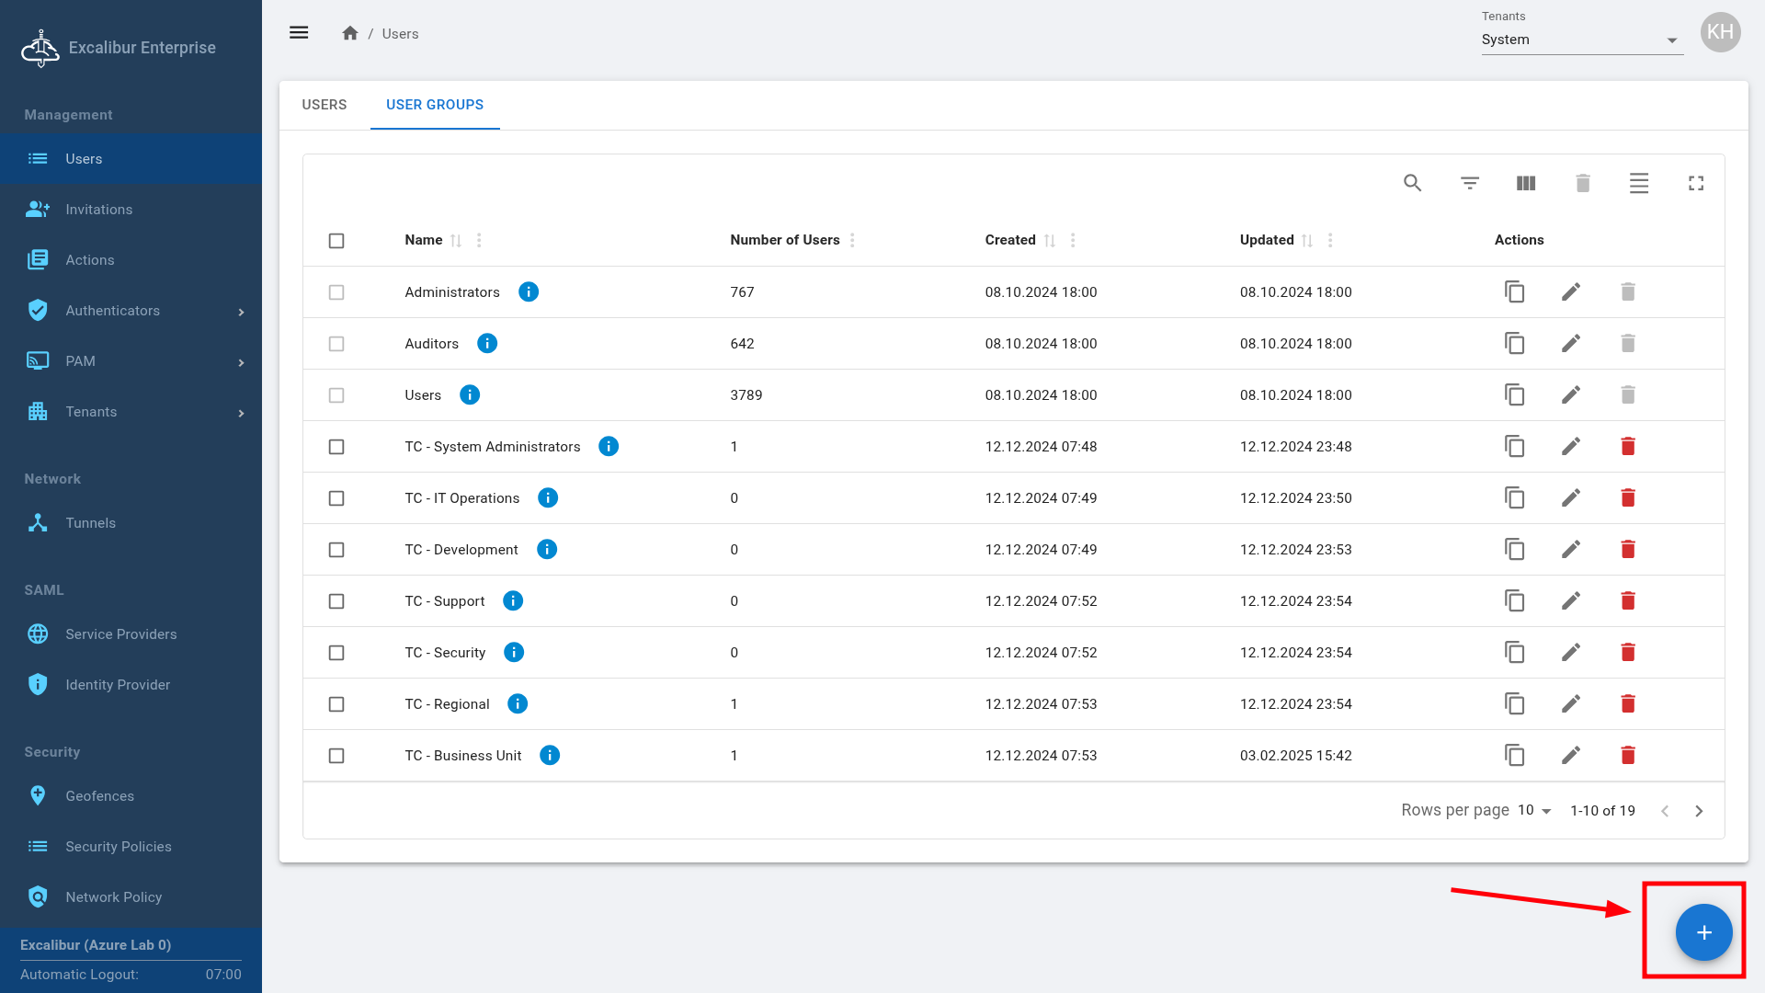Edit the TC - Security group
This screenshot has width=1765, height=993.
pos(1571,653)
